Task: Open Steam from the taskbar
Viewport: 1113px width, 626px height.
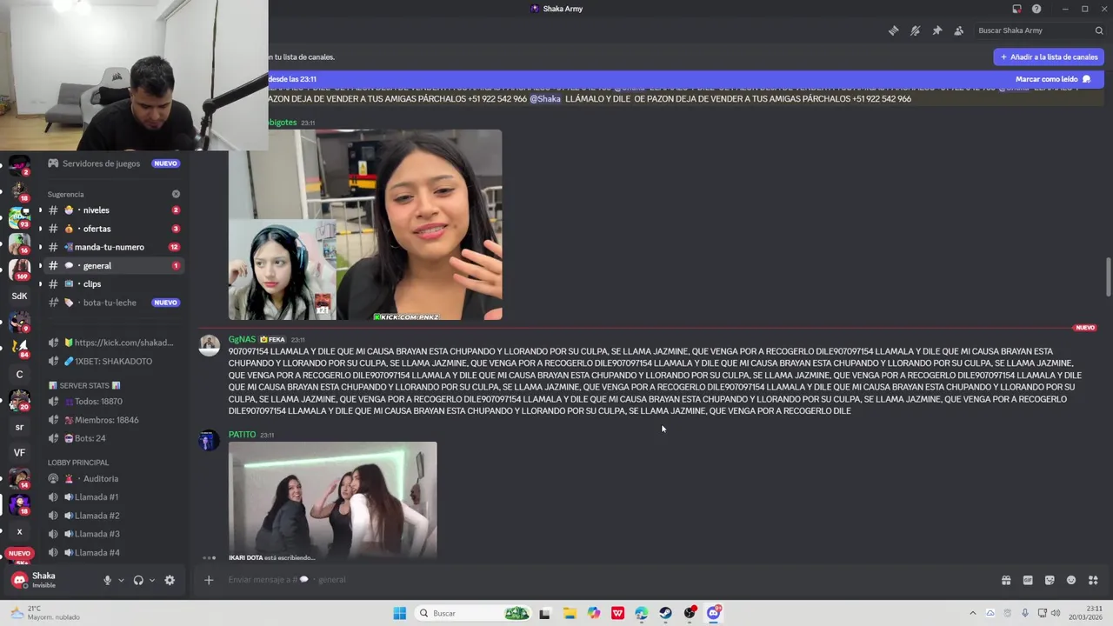Action: (x=665, y=613)
